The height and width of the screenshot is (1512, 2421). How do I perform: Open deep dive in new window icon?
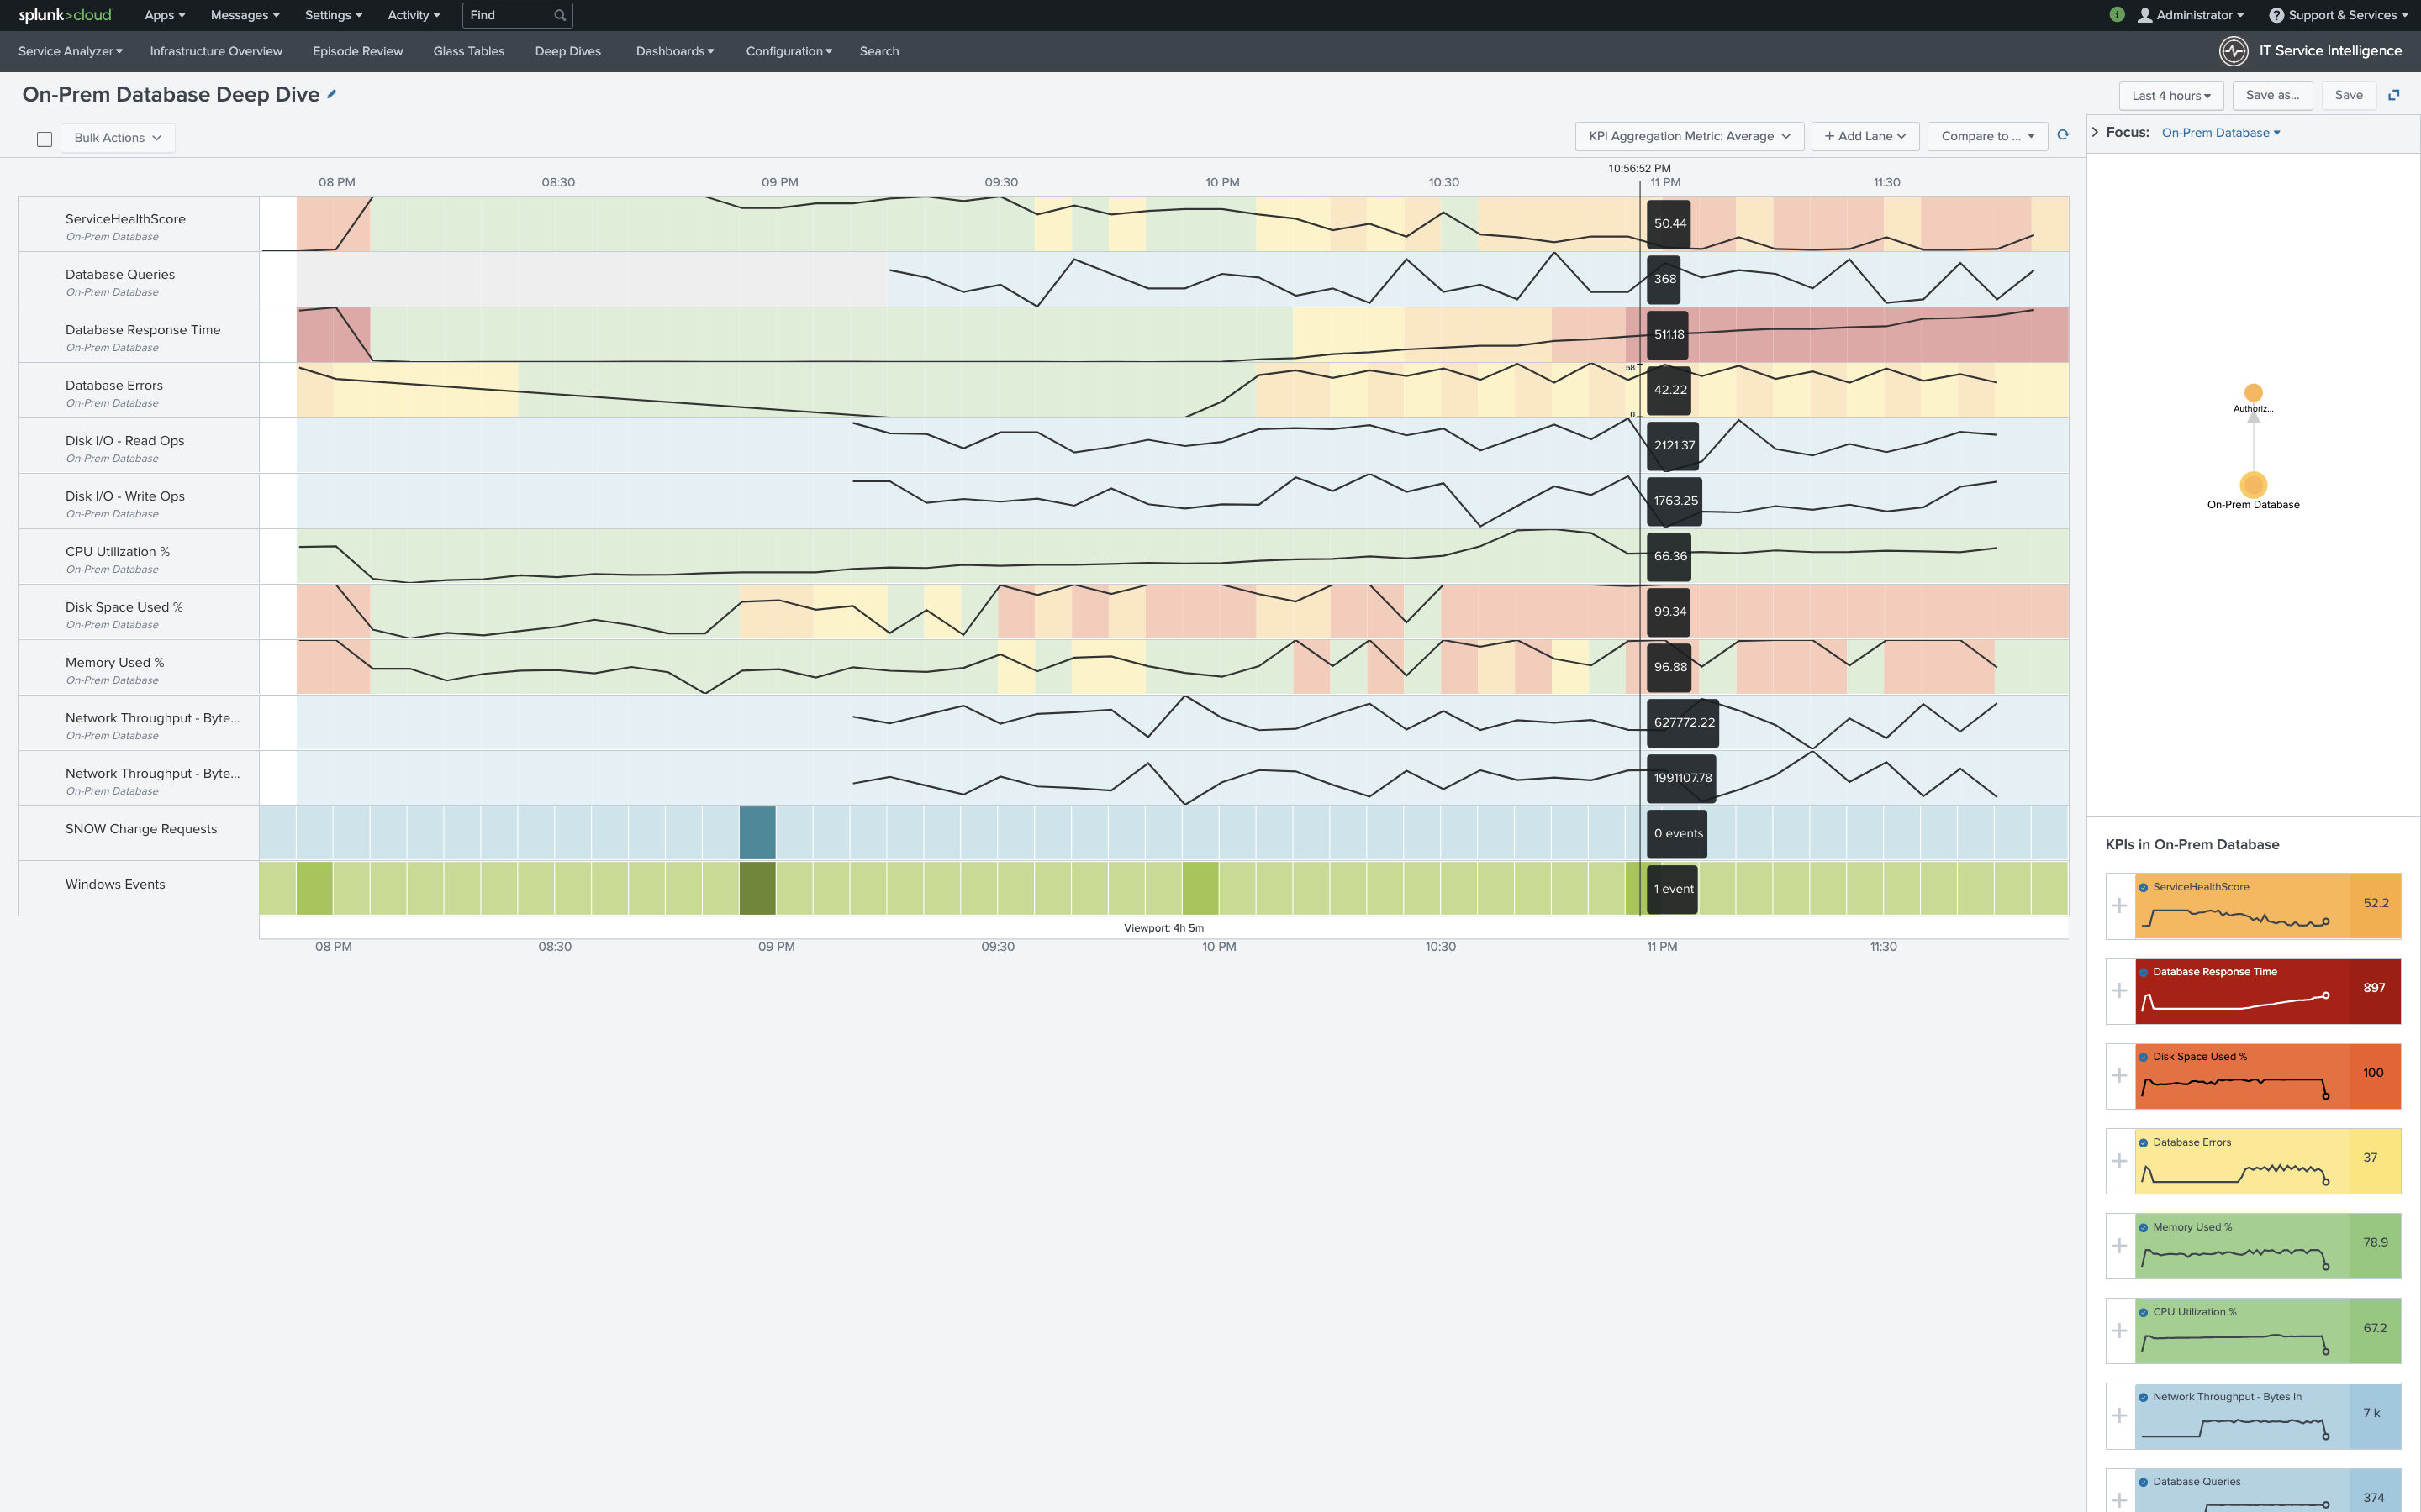pos(2394,95)
